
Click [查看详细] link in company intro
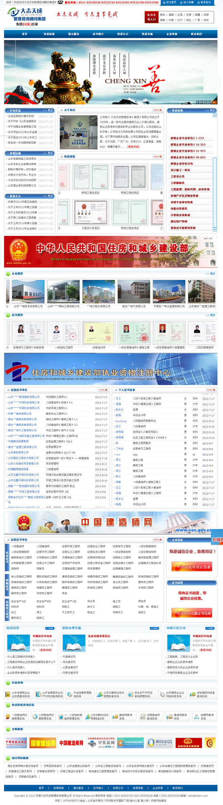click(x=133, y=147)
